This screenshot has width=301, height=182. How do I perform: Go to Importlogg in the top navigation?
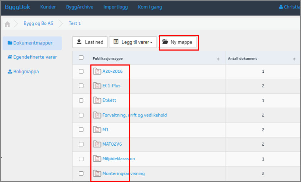(115, 7)
